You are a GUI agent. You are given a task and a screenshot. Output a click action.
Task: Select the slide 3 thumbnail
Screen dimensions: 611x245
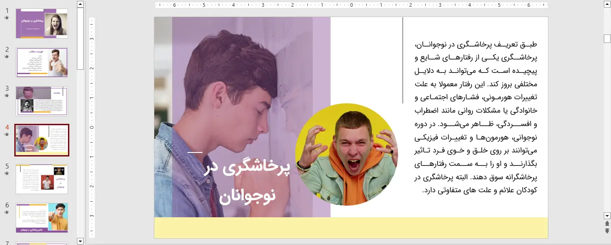point(42,101)
